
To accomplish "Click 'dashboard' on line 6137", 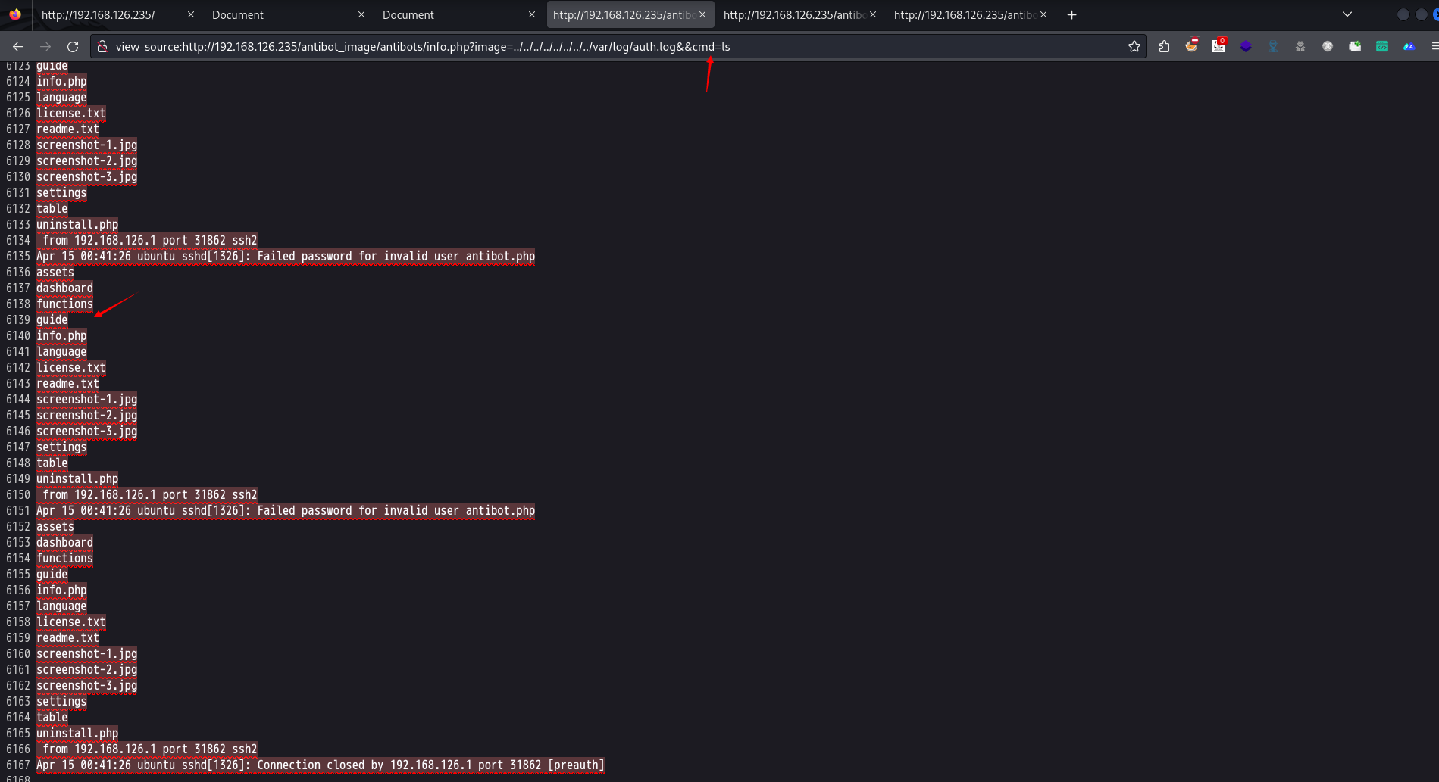I will [x=64, y=288].
